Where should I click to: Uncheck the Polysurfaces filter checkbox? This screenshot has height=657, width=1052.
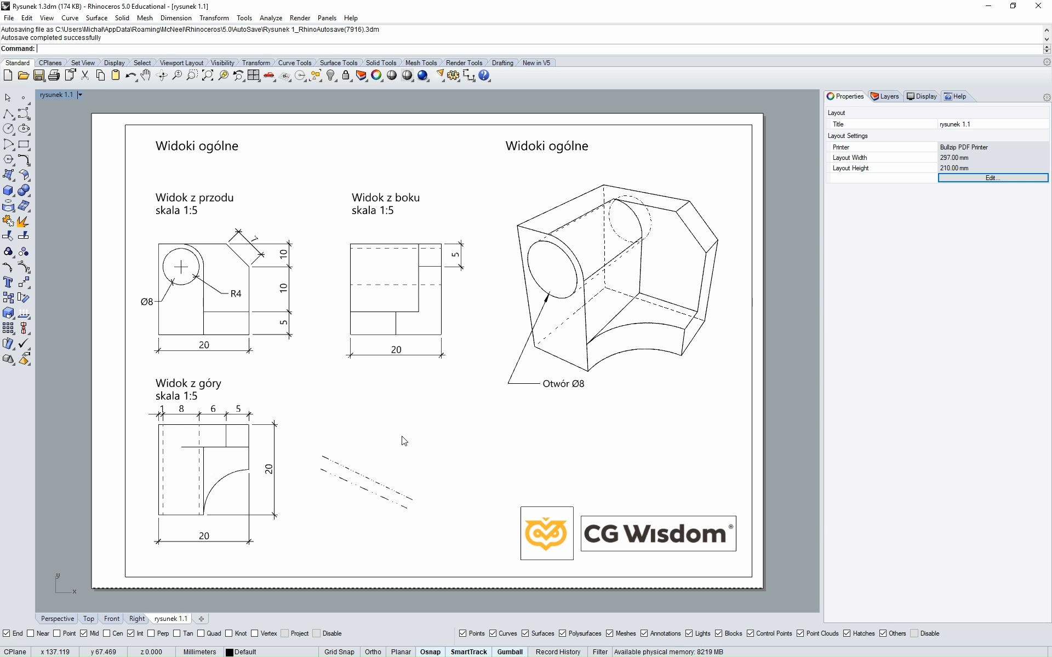point(563,633)
